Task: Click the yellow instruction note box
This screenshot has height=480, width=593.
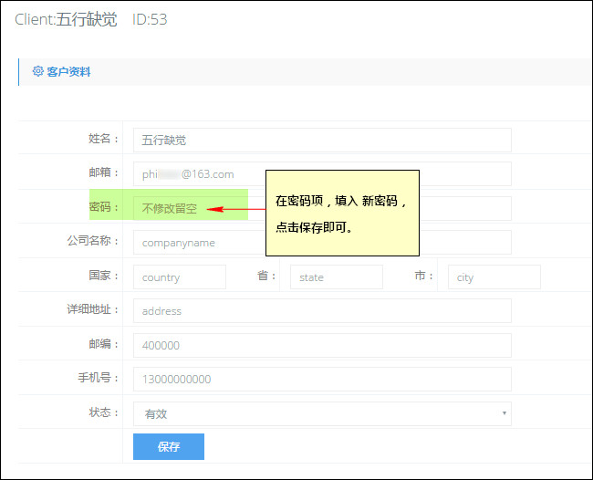Action: [342, 213]
